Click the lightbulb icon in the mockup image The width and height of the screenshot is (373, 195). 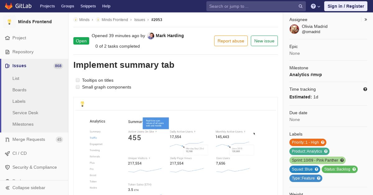(82, 104)
